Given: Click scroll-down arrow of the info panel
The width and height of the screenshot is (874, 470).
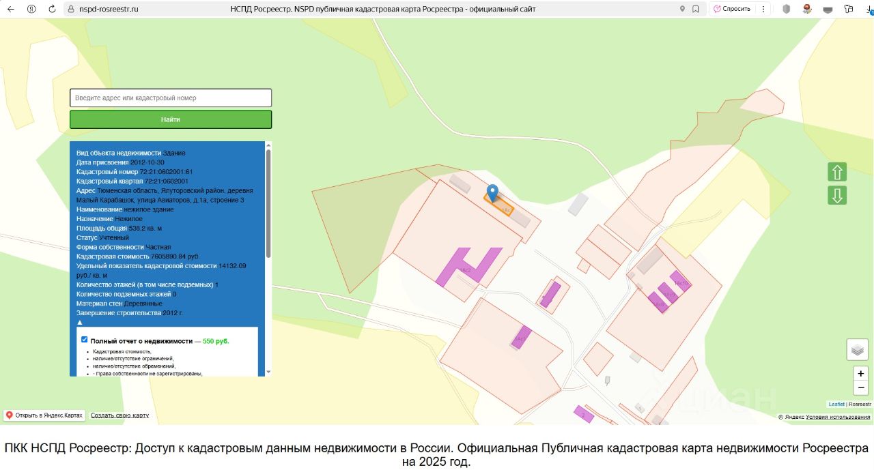Looking at the screenshot, I should tap(268, 372).
